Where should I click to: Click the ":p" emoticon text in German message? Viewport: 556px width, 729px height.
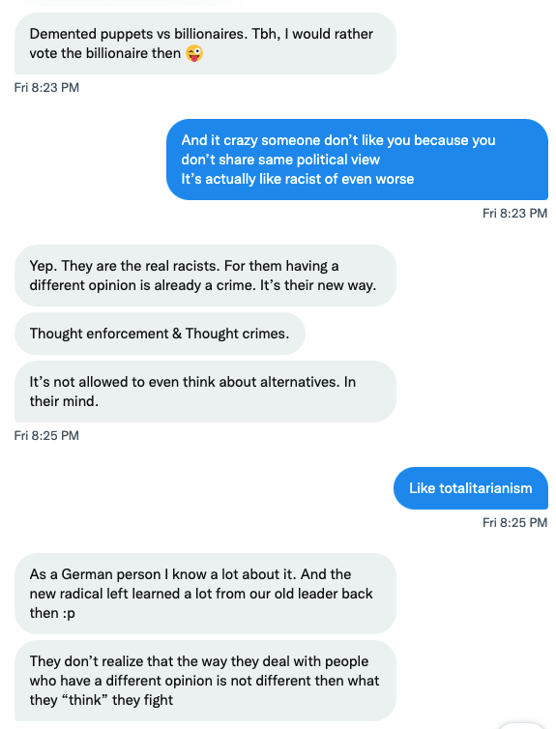[x=69, y=613]
